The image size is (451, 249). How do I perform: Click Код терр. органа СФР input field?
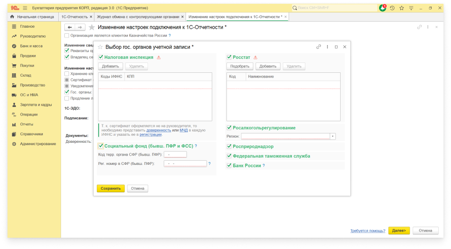point(175,155)
